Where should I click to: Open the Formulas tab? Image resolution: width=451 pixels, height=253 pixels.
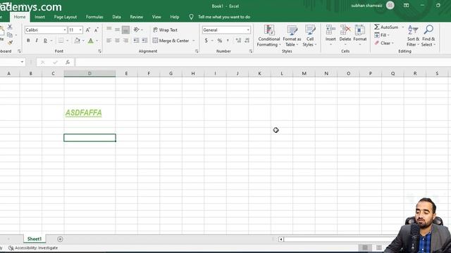[x=94, y=17]
